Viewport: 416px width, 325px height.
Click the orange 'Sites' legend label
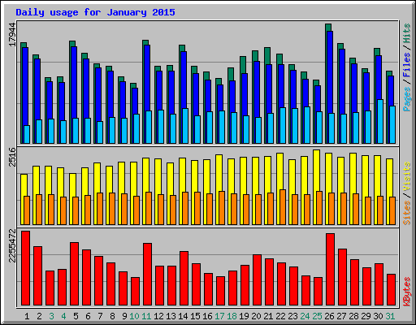pos(407,213)
